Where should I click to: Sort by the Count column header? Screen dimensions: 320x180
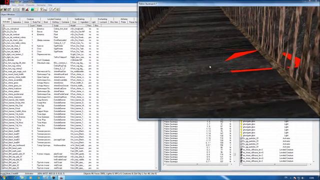click(32, 25)
